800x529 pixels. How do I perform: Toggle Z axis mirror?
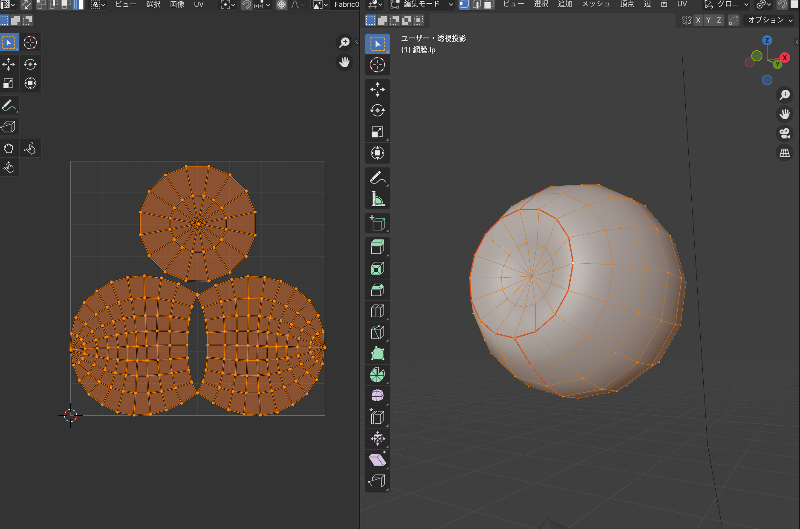point(719,20)
